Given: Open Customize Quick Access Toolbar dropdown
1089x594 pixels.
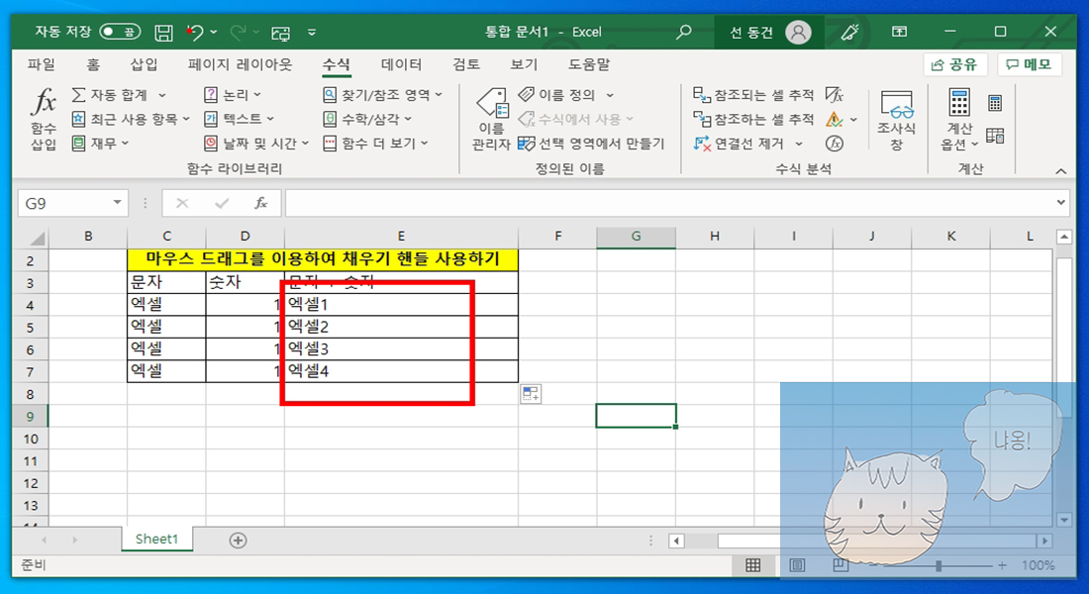Looking at the screenshot, I should coord(312,32).
